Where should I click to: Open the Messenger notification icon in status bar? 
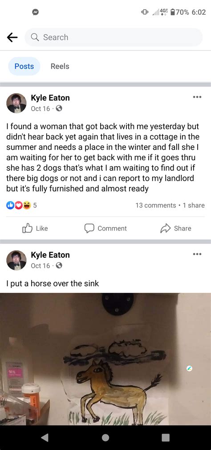click(36, 12)
